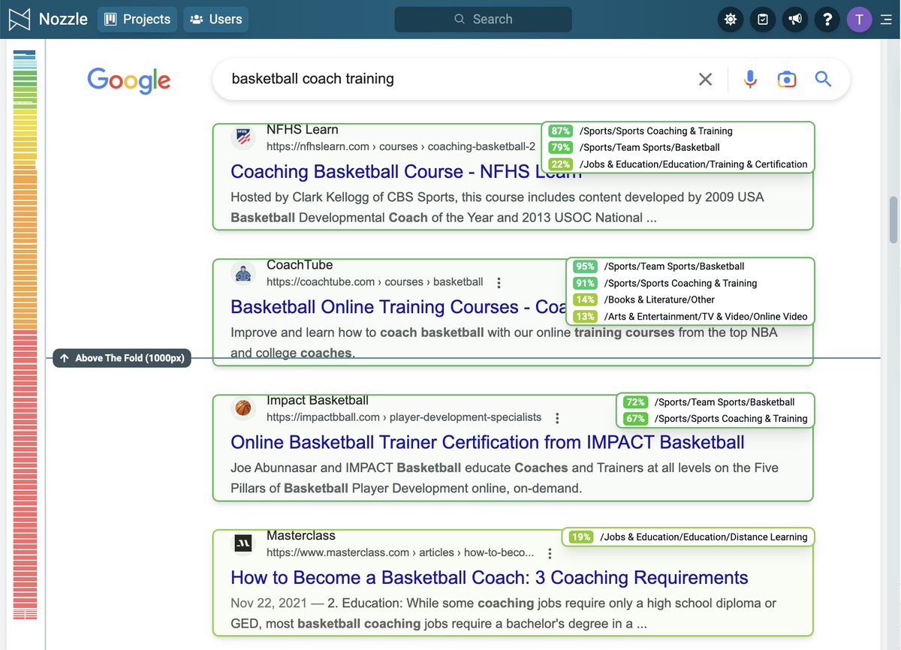Open the Masterclass result options dots
Viewport: 901px width, 650px height.
[550, 553]
